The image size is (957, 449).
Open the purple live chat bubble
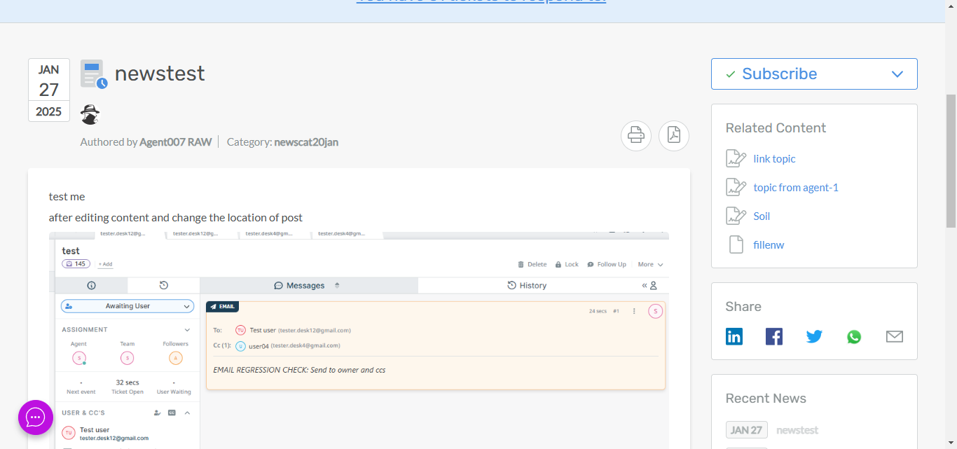tap(36, 417)
